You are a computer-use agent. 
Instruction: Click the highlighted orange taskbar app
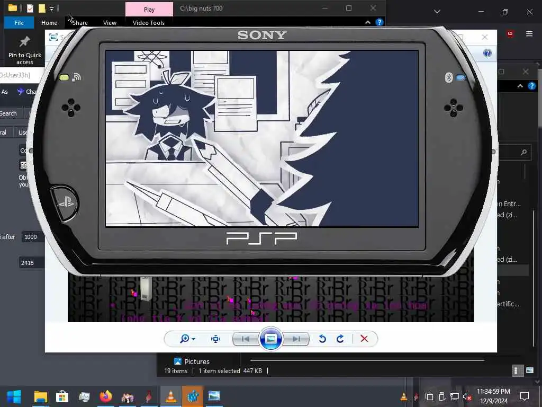tap(193, 396)
